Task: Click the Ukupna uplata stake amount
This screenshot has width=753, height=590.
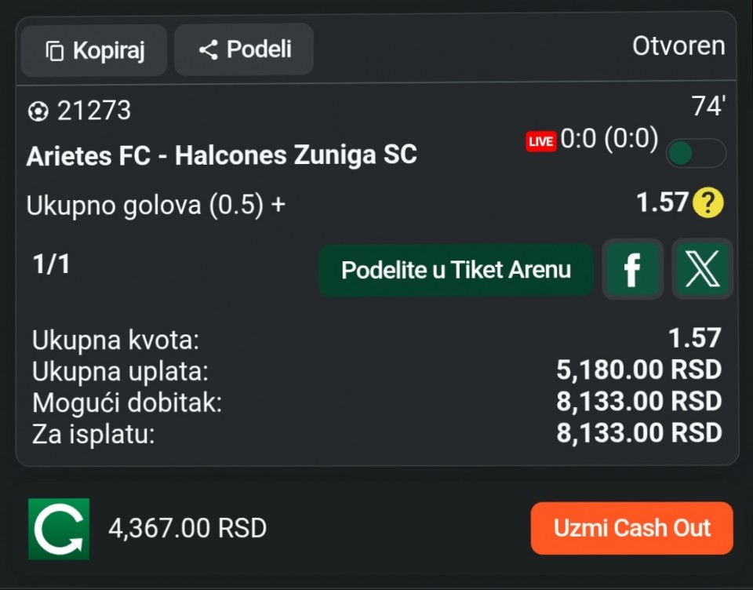Action: pyautogui.click(x=638, y=370)
